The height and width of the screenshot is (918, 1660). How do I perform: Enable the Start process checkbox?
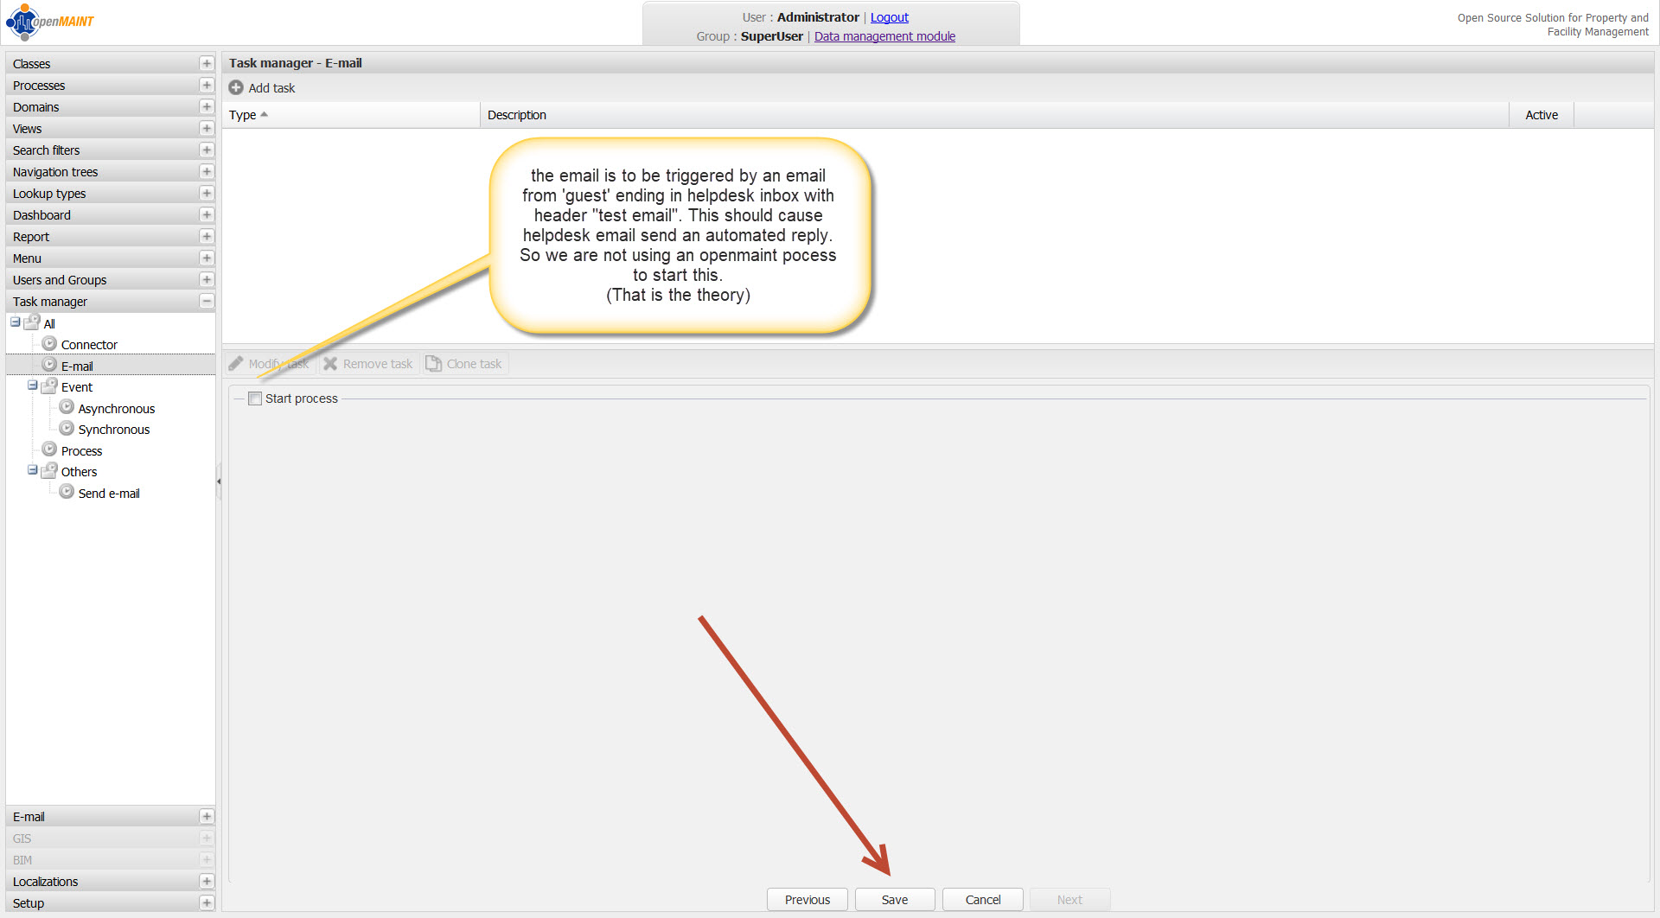click(x=255, y=398)
